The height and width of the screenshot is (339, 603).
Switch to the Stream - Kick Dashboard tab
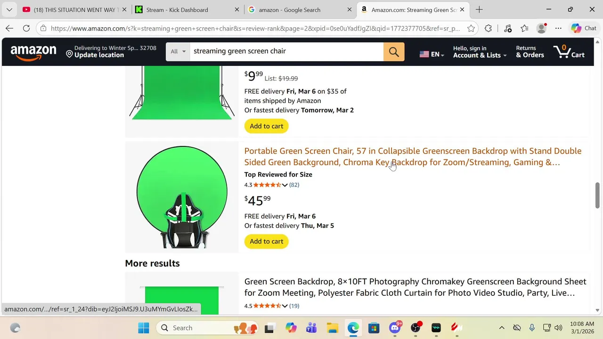click(177, 9)
